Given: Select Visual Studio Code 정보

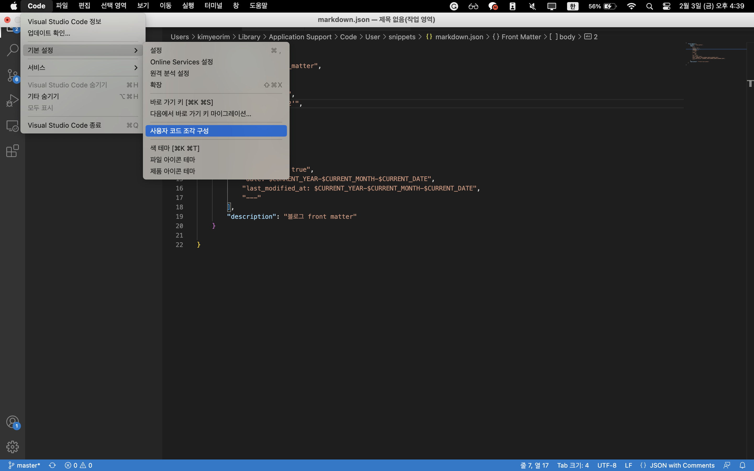Looking at the screenshot, I should (83, 21).
